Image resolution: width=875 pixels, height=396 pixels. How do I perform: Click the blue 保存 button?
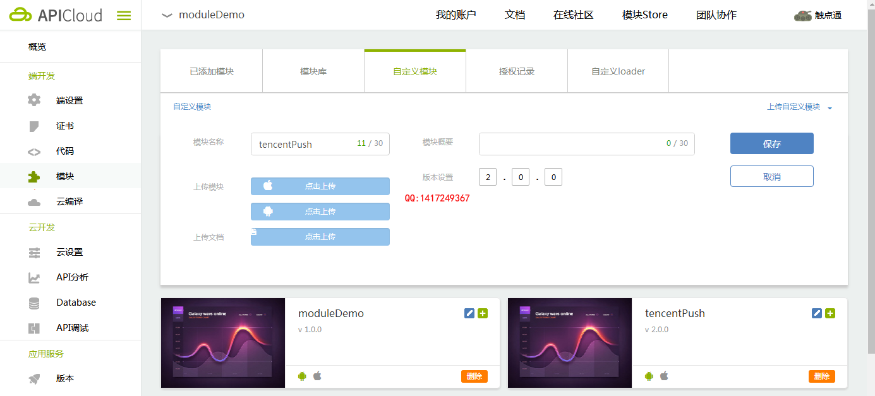pyautogui.click(x=771, y=143)
